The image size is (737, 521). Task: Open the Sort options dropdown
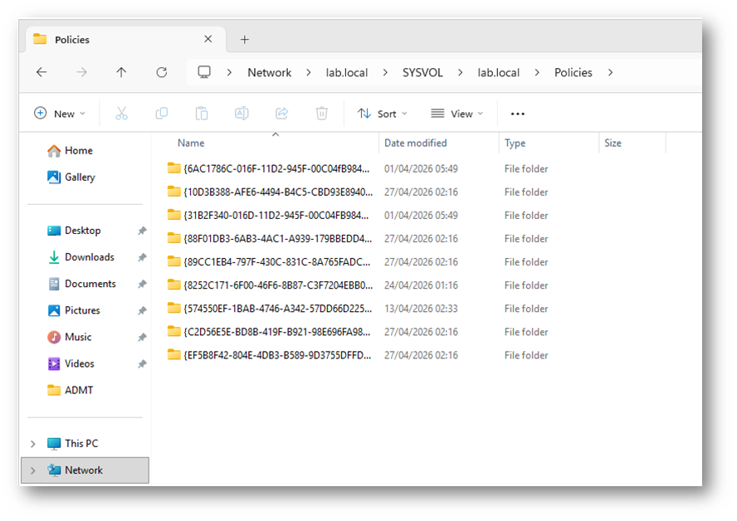pos(383,114)
